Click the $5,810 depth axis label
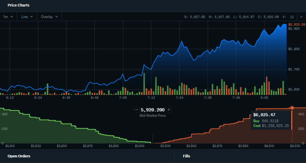This screenshot has width=306, height=163. coord(10,146)
